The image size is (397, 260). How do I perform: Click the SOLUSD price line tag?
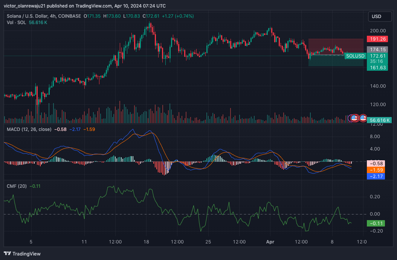[x=355, y=56]
